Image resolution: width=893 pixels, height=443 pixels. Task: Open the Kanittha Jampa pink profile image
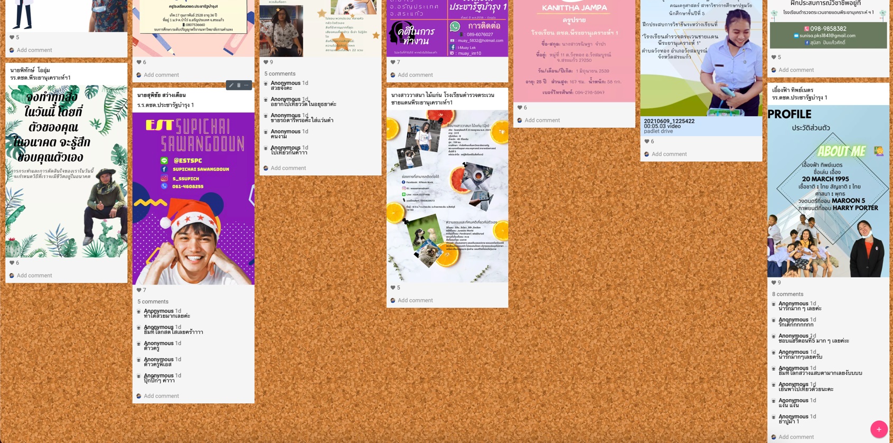coord(574,51)
